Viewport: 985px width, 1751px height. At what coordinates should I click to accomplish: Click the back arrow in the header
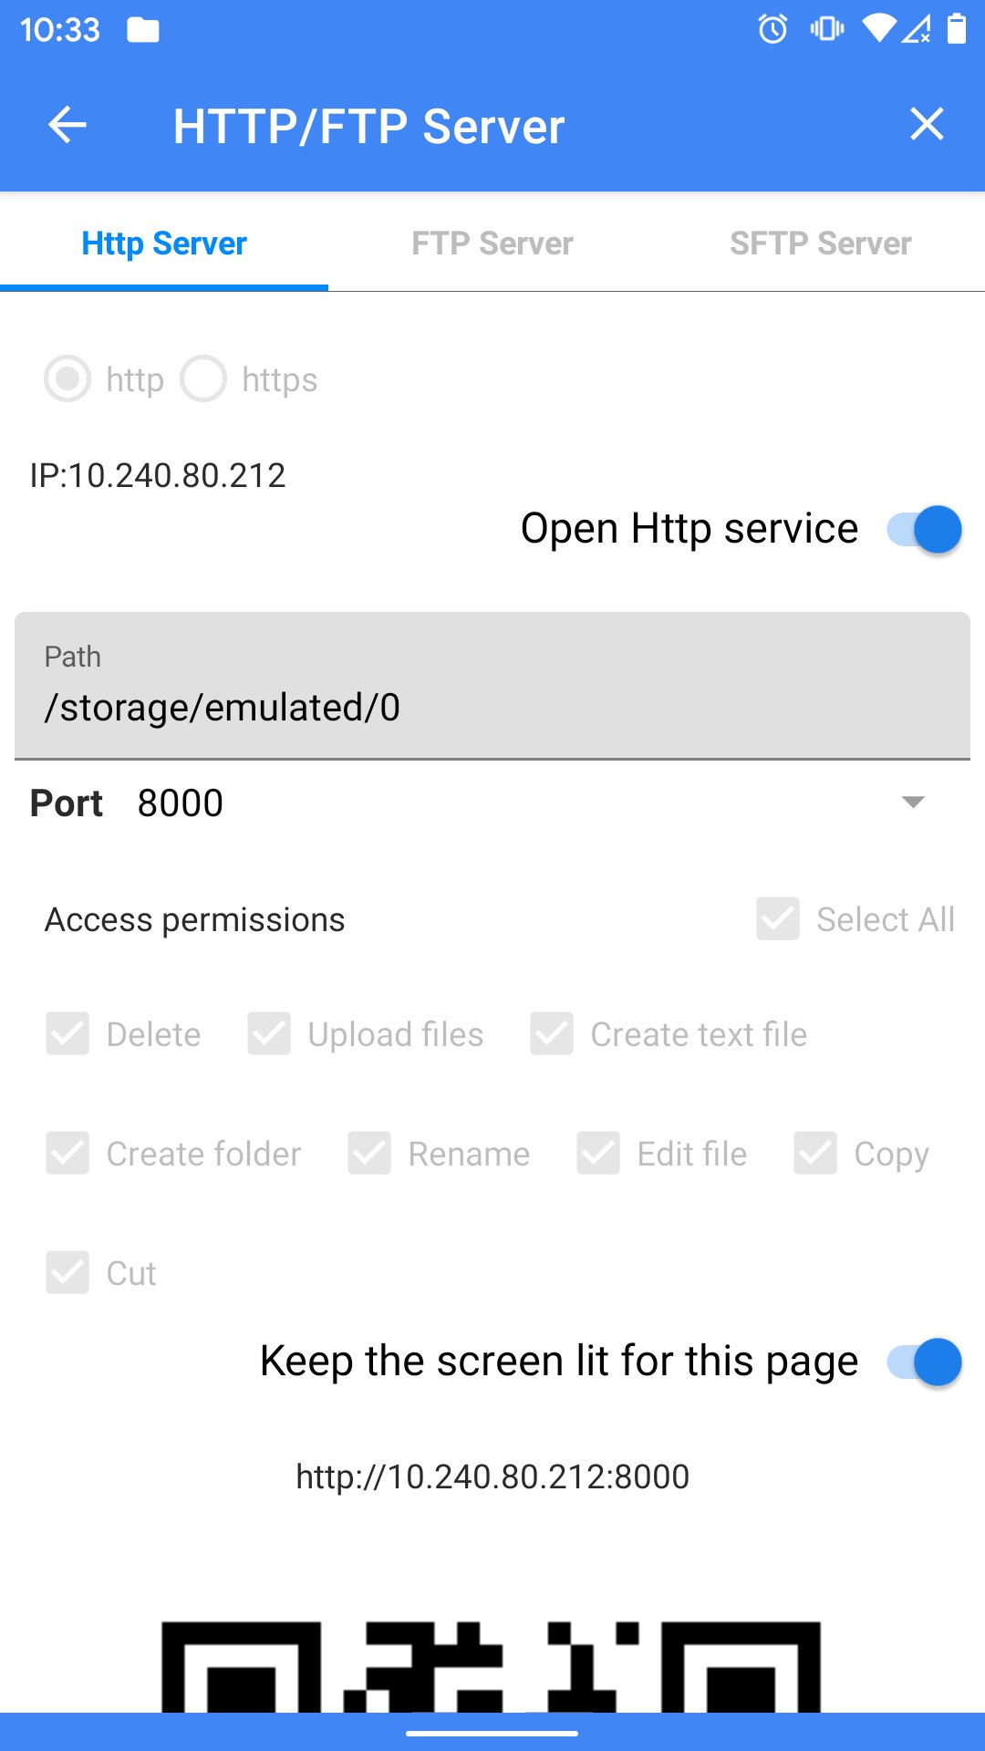click(x=67, y=125)
